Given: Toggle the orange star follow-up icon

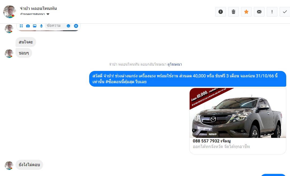Looking at the screenshot, I should [x=246, y=12].
